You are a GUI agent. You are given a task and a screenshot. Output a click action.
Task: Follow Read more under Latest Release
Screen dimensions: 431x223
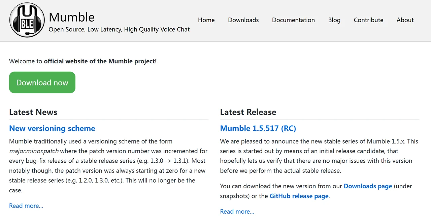click(237, 212)
